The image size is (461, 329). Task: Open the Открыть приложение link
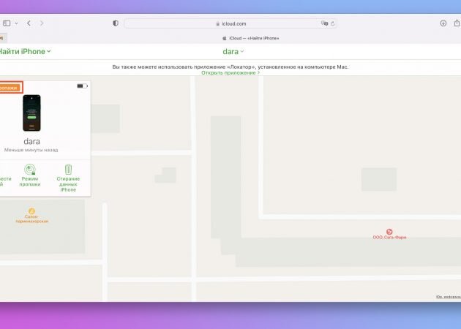230,72
